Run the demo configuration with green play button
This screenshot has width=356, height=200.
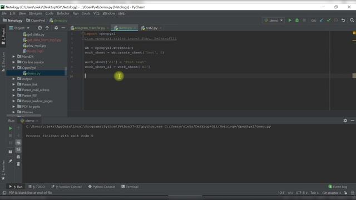tap(290, 21)
